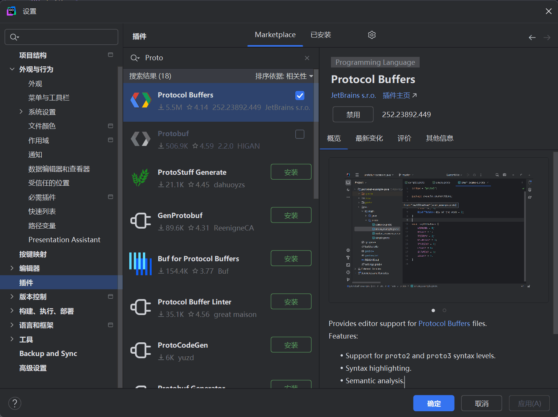This screenshot has height=417, width=558.
Task: Click the Buf for Protocol Buffers logo
Action: (141, 264)
